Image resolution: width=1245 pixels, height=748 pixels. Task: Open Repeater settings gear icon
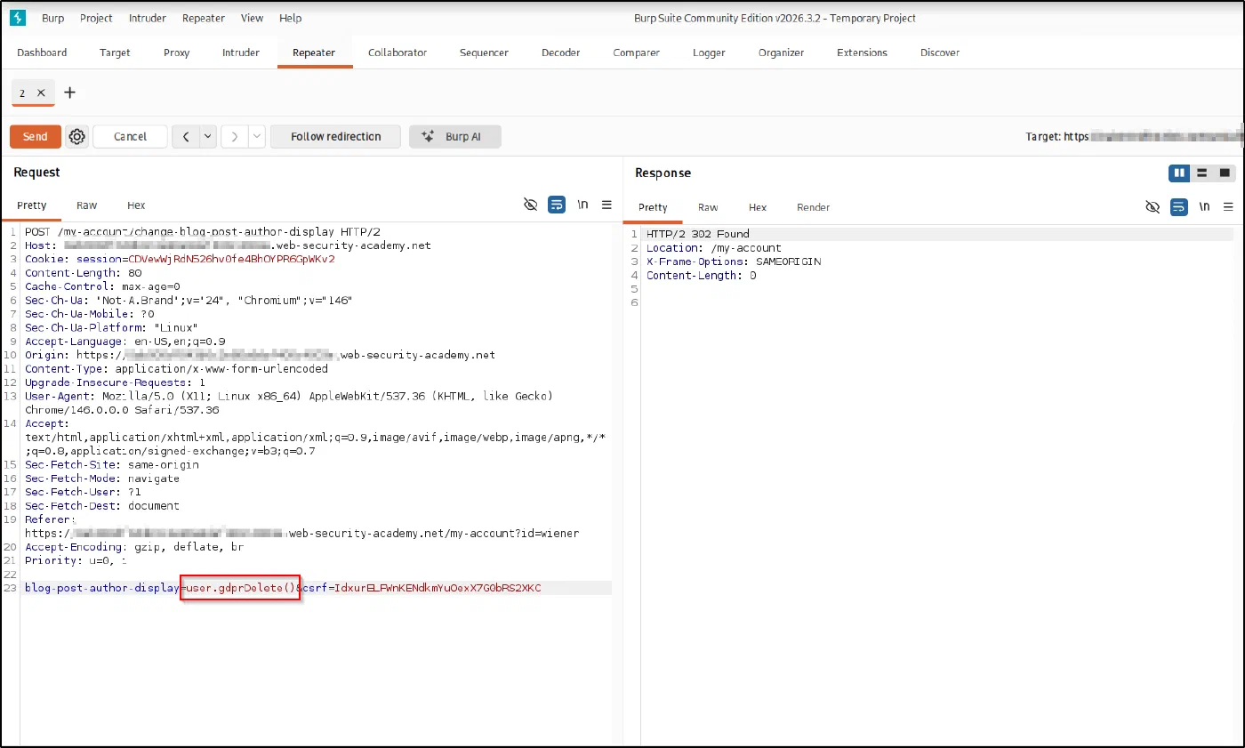[x=77, y=136]
